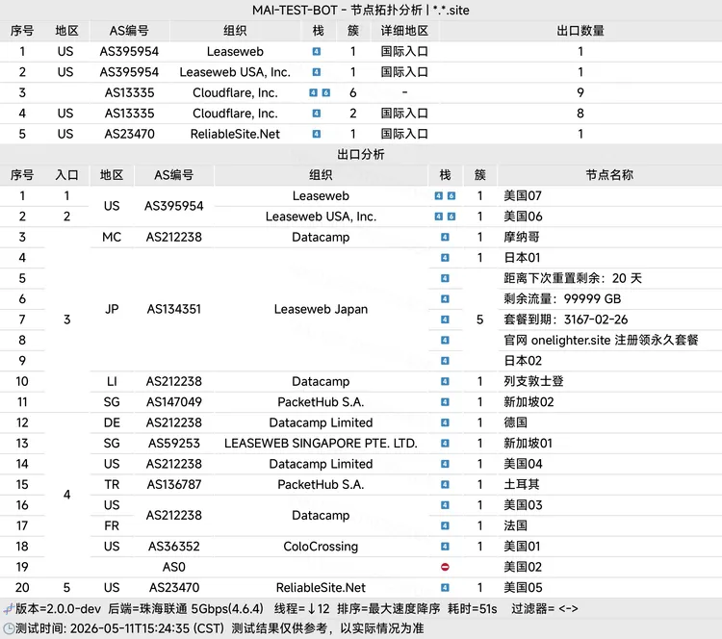Click the IPv4 badge beside 新加坡02

445,402
